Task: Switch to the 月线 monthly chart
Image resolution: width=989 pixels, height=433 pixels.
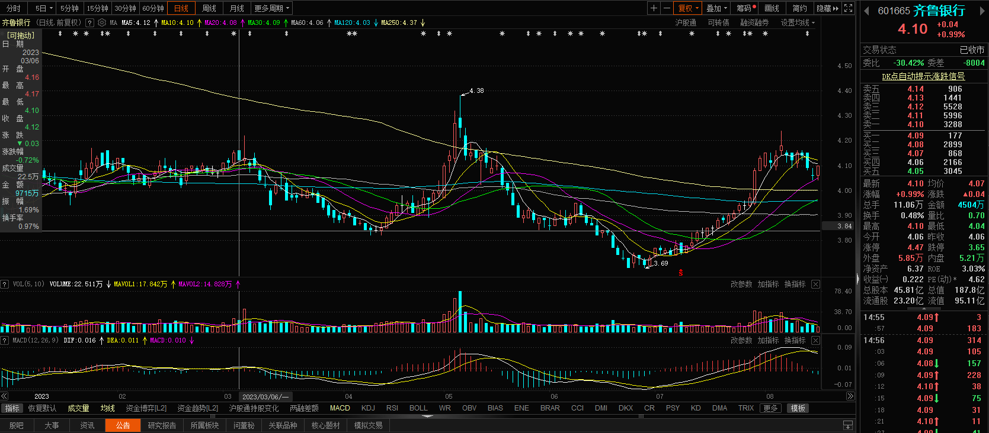Action: [236, 8]
